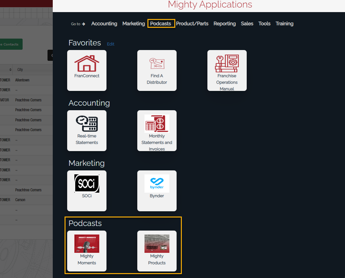
Task: Navigate to Product/Parts section
Action: pyautogui.click(x=192, y=24)
